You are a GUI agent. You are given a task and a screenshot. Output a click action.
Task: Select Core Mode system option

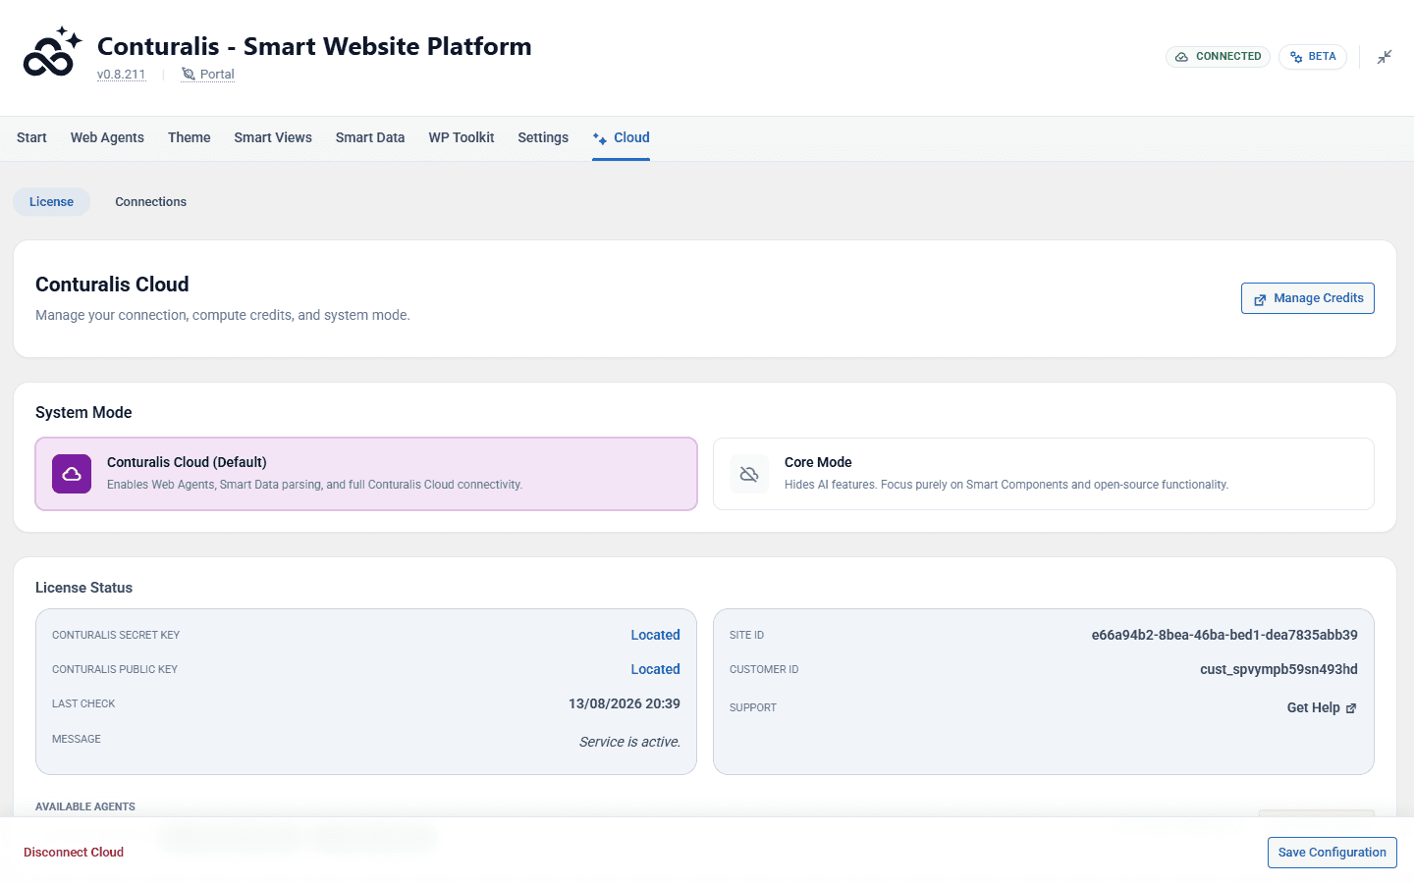click(1044, 474)
